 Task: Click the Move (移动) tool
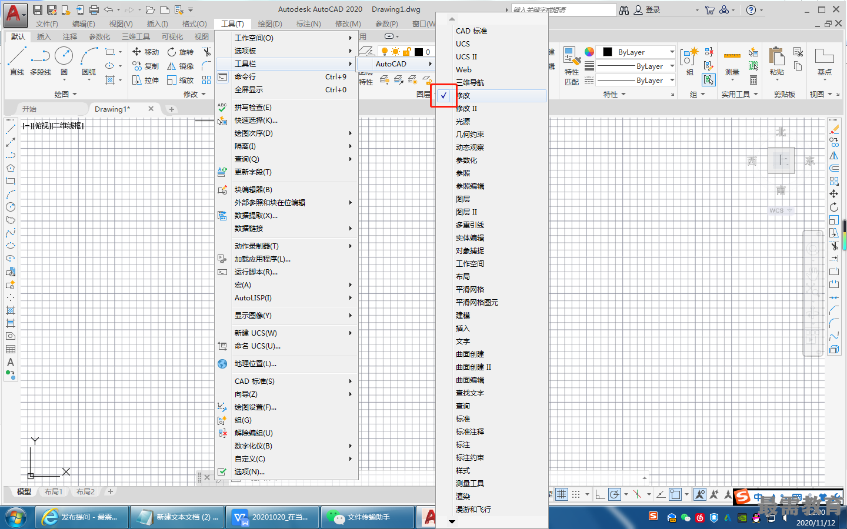tap(146, 52)
